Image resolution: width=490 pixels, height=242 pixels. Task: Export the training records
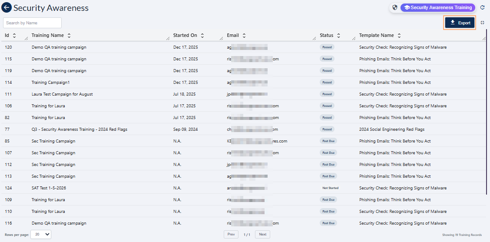coord(460,23)
